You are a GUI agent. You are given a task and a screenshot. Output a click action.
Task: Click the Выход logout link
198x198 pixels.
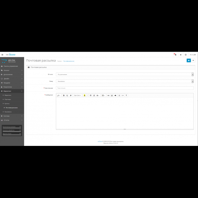tap(192, 55)
